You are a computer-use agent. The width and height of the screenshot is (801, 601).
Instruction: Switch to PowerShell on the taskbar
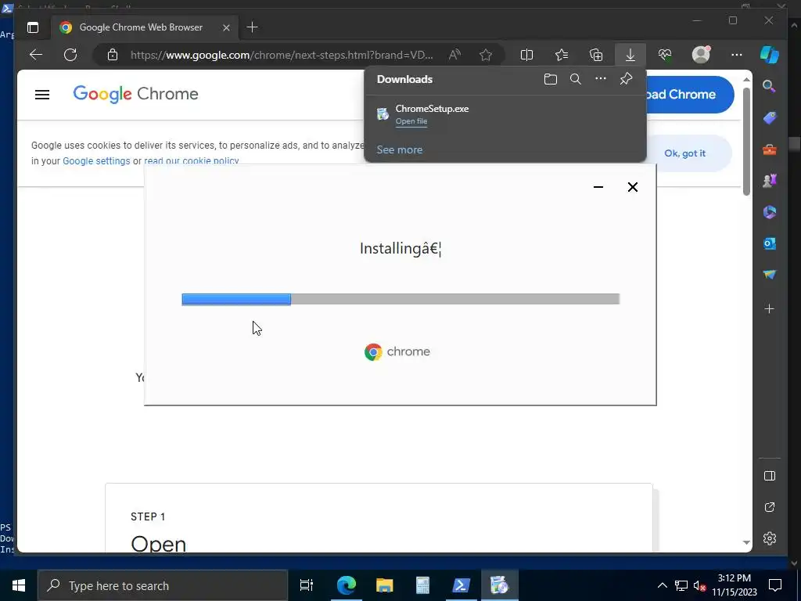(461, 585)
